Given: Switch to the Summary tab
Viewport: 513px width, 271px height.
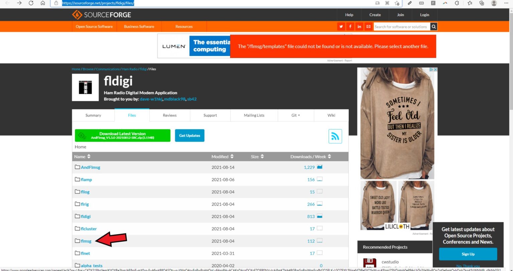Looking at the screenshot, I should click(93, 115).
